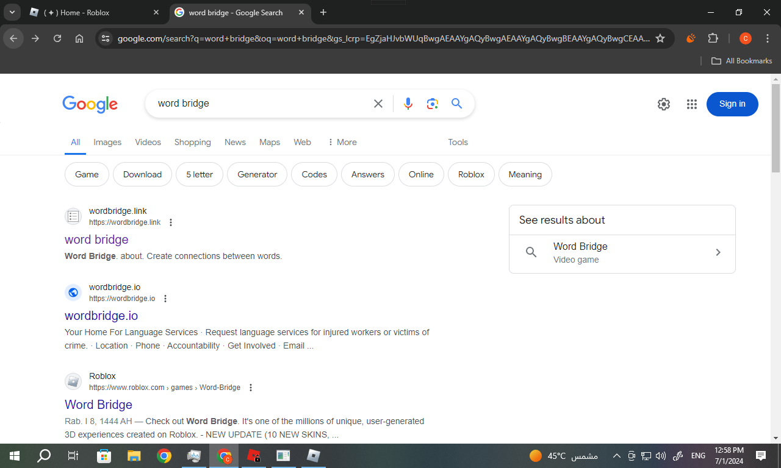Open Task View on taskbar

click(x=73, y=456)
